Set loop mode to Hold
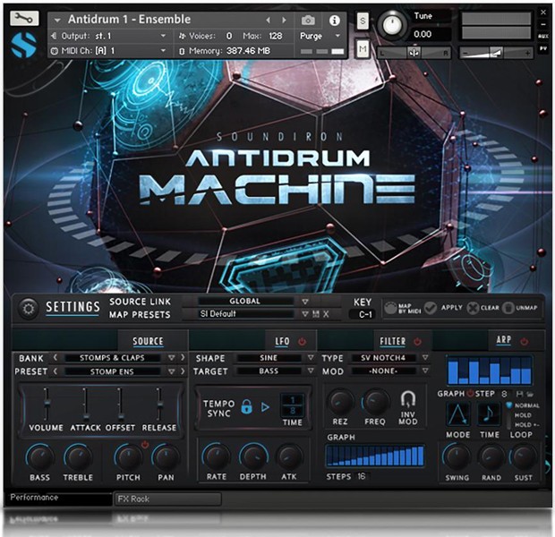Viewport: 555px width, 537px height. [x=523, y=415]
